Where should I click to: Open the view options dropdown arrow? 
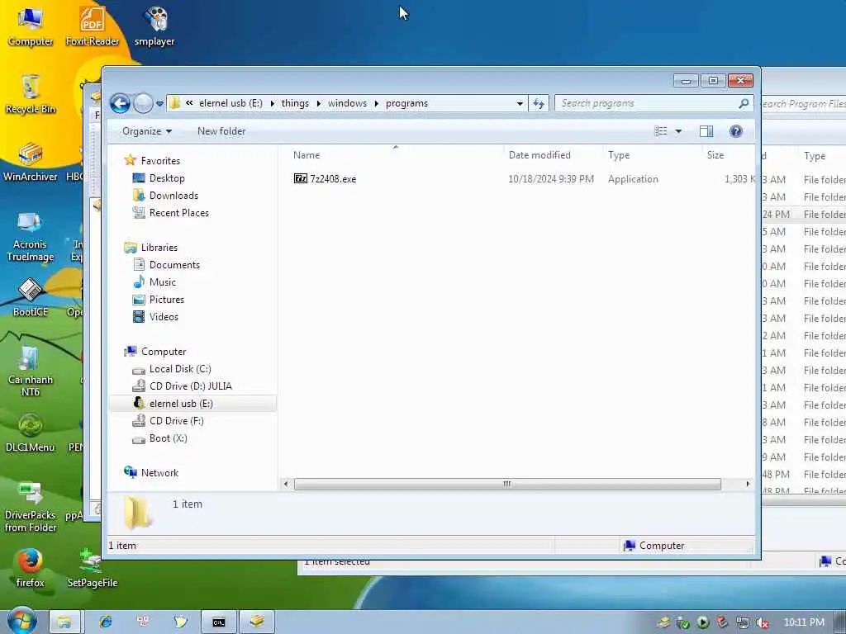[x=679, y=131]
